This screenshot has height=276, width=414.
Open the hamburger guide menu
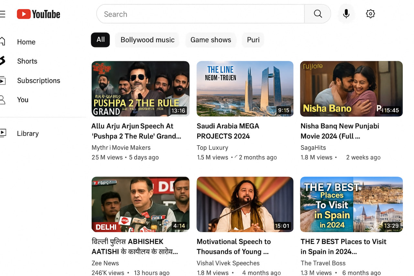pyautogui.click(x=2, y=14)
